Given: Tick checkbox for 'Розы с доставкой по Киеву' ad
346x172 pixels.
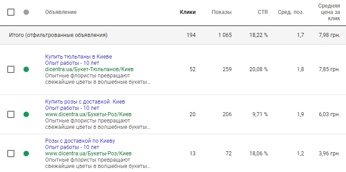Looking at the screenshot, I should click(x=11, y=153).
